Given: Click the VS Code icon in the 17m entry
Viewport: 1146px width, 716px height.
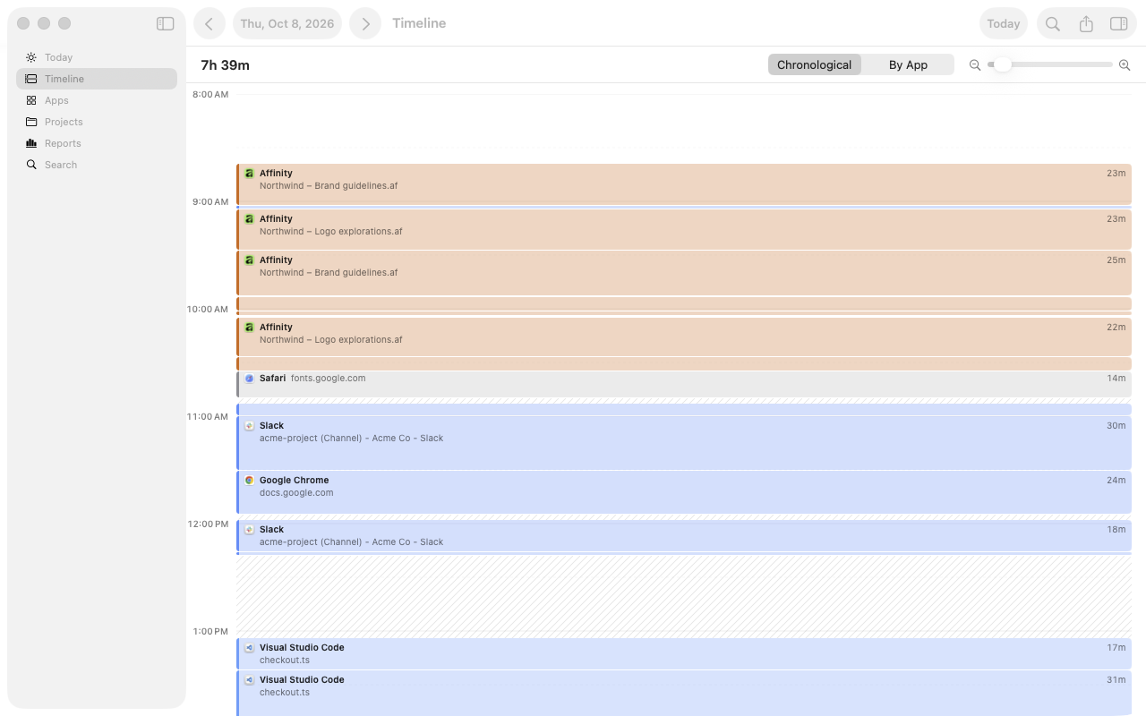Looking at the screenshot, I should (250, 648).
